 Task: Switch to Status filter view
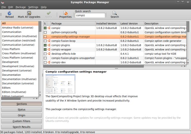(x=21, y=110)
